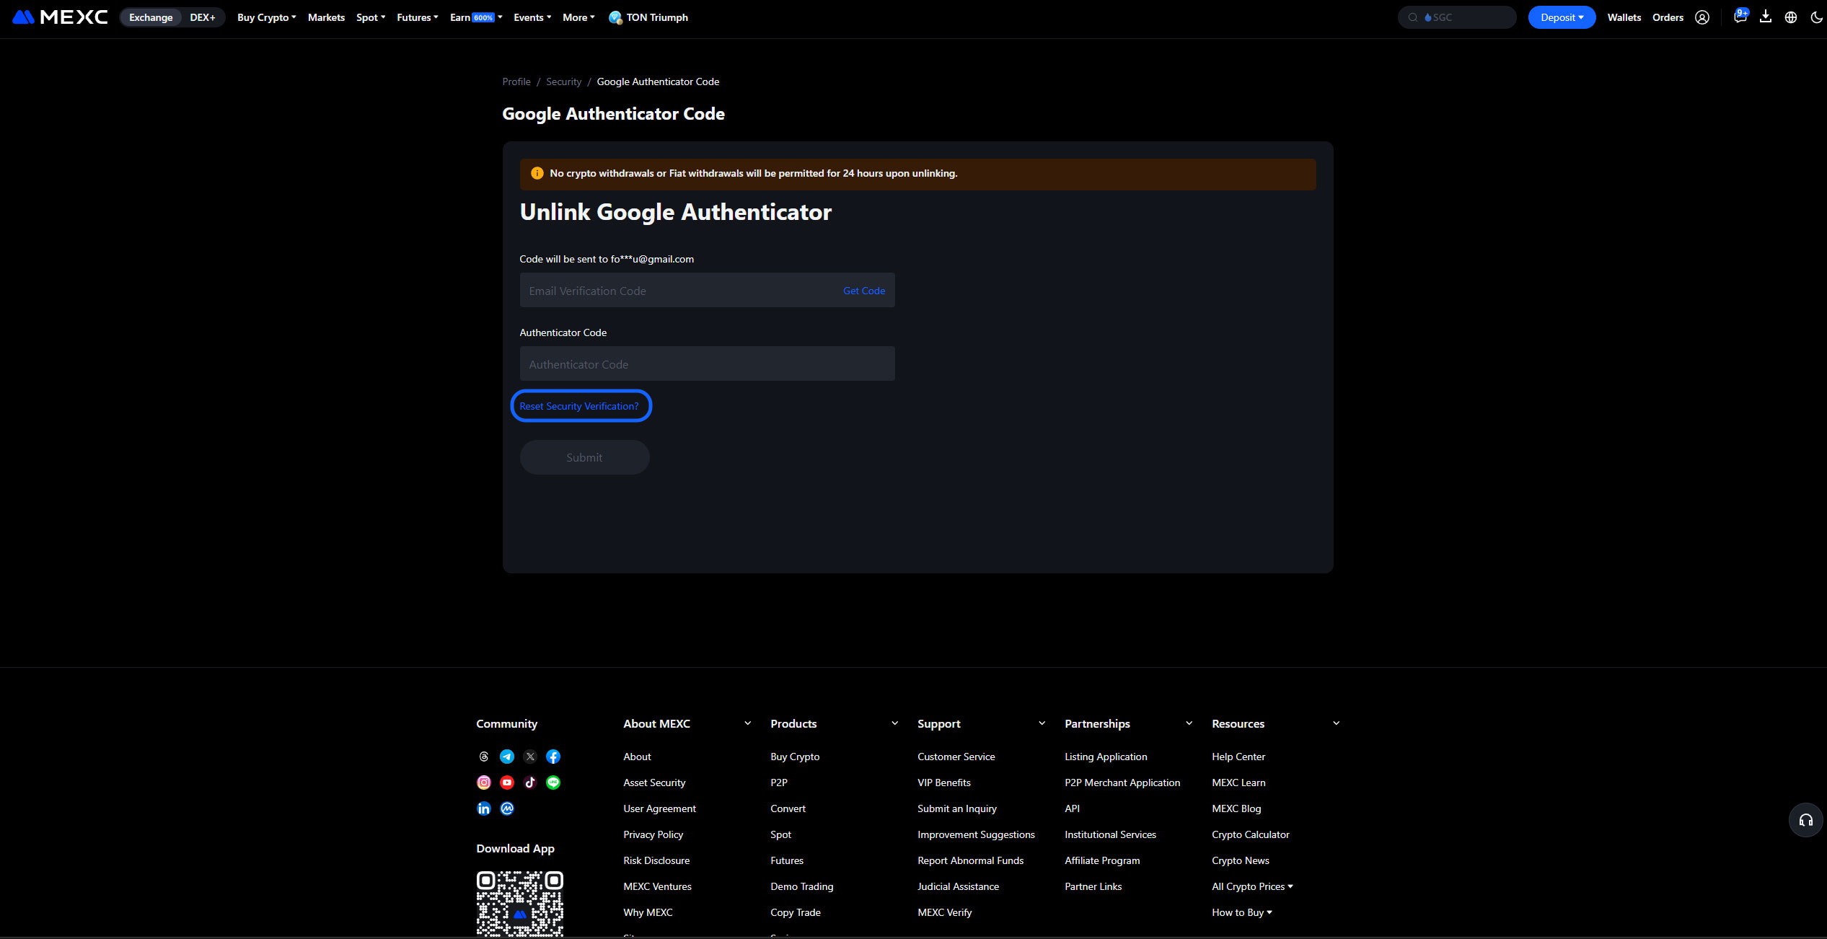Click the Download App QR code
The height and width of the screenshot is (939, 1827).
click(x=520, y=904)
